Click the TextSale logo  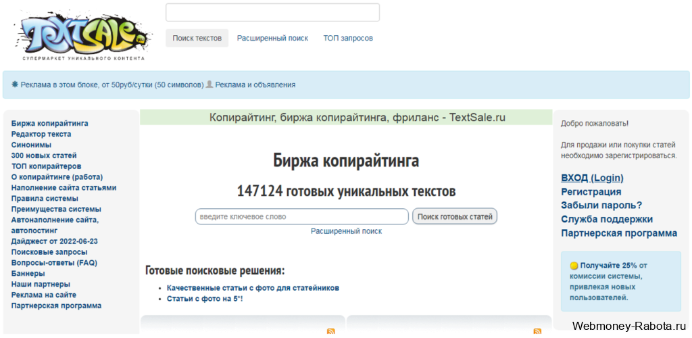(x=83, y=36)
